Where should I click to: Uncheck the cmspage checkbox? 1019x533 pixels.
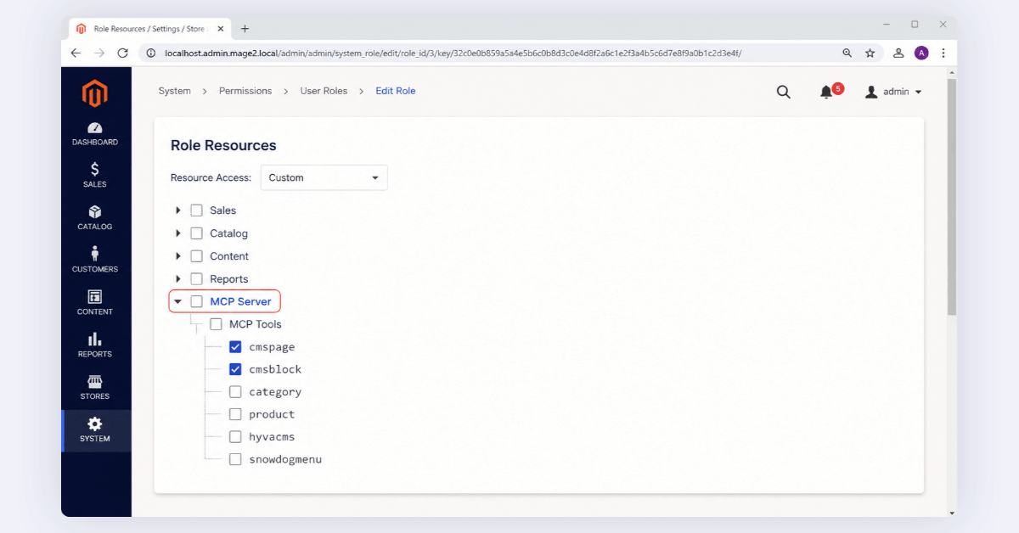(235, 347)
